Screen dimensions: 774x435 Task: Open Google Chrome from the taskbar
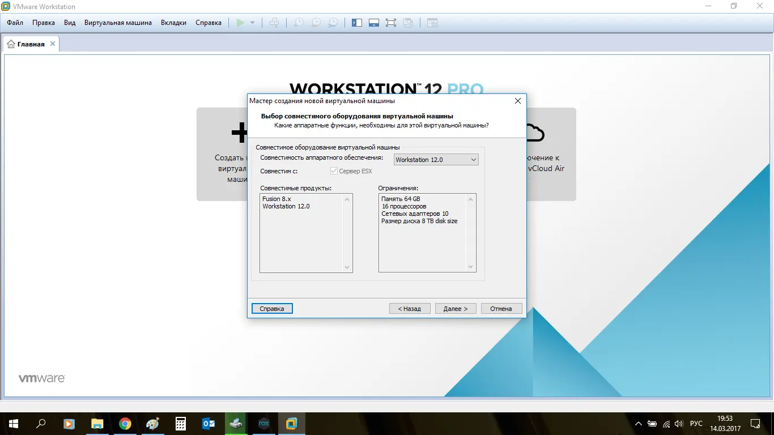point(125,423)
